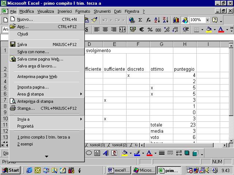Click the Text Box icon in drawing toolbar
The image size is (234, 175).
(x=97, y=153)
